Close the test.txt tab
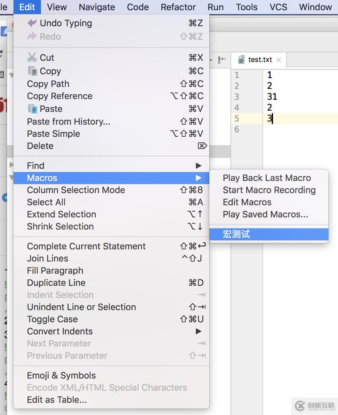Viewport: 338px width, 415px height. pyautogui.click(x=279, y=60)
